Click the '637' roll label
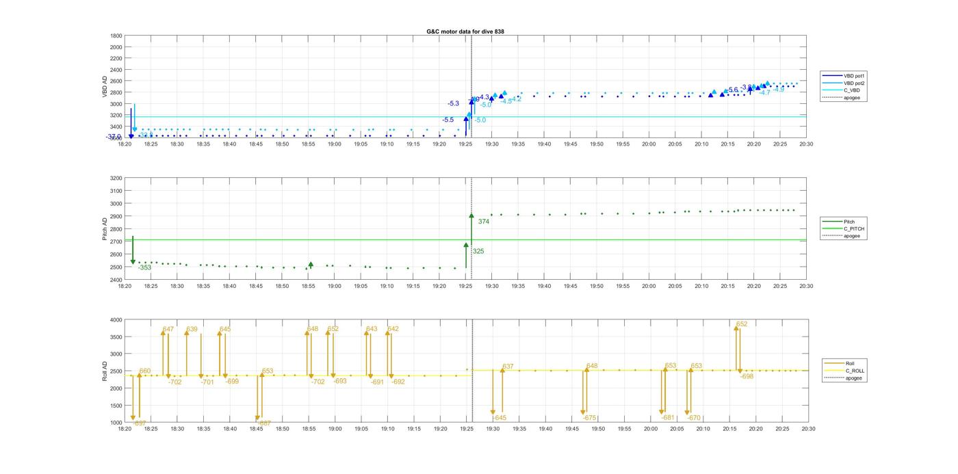The height and width of the screenshot is (474, 958). pos(508,367)
